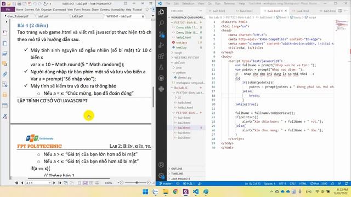
Task: Click errors and warnings count in status bar
Action: 189,184
